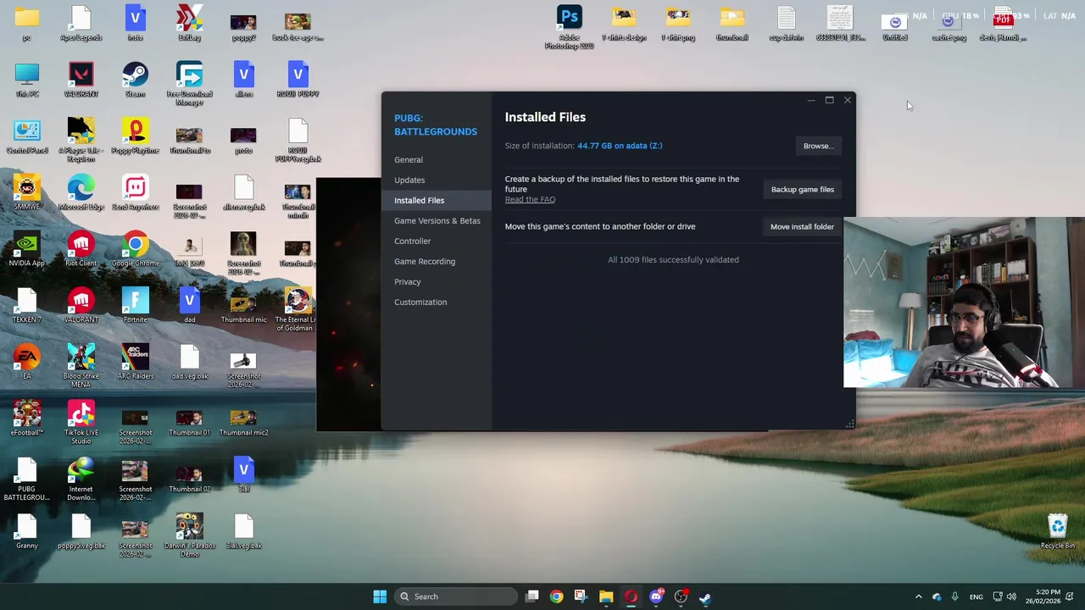The height and width of the screenshot is (610, 1085).
Task: Open Free Download Manager shortcut
Action: (x=189, y=84)
